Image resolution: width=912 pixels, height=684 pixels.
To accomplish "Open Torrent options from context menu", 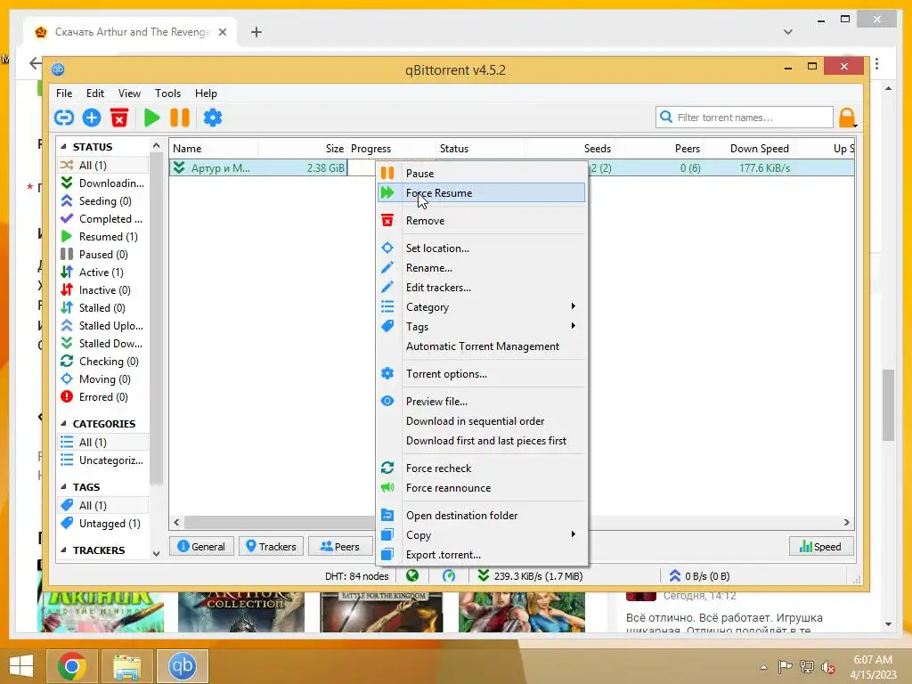I will point(482,374).
